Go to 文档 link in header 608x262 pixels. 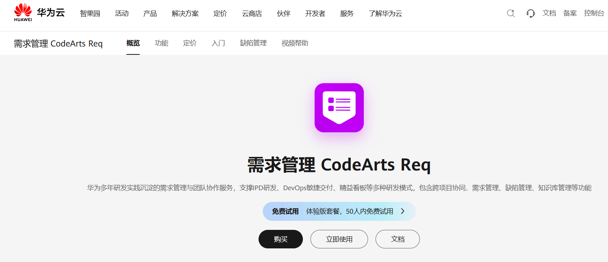pos(549,13)
